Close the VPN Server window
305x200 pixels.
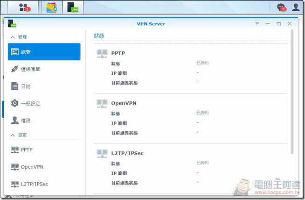(x=290, y=23)
